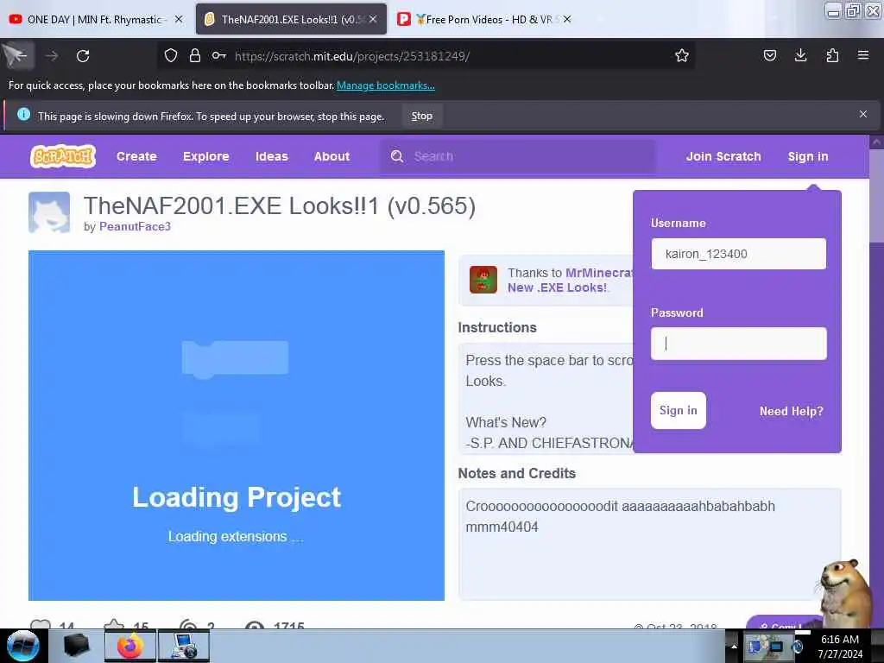This screenshot has height=663, width=884.
Task: Open the Firefox hamburger menu
Action: tap(863, 55)
